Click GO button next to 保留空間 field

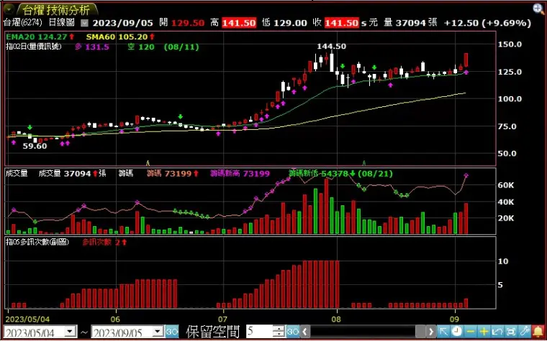point(293,331)
